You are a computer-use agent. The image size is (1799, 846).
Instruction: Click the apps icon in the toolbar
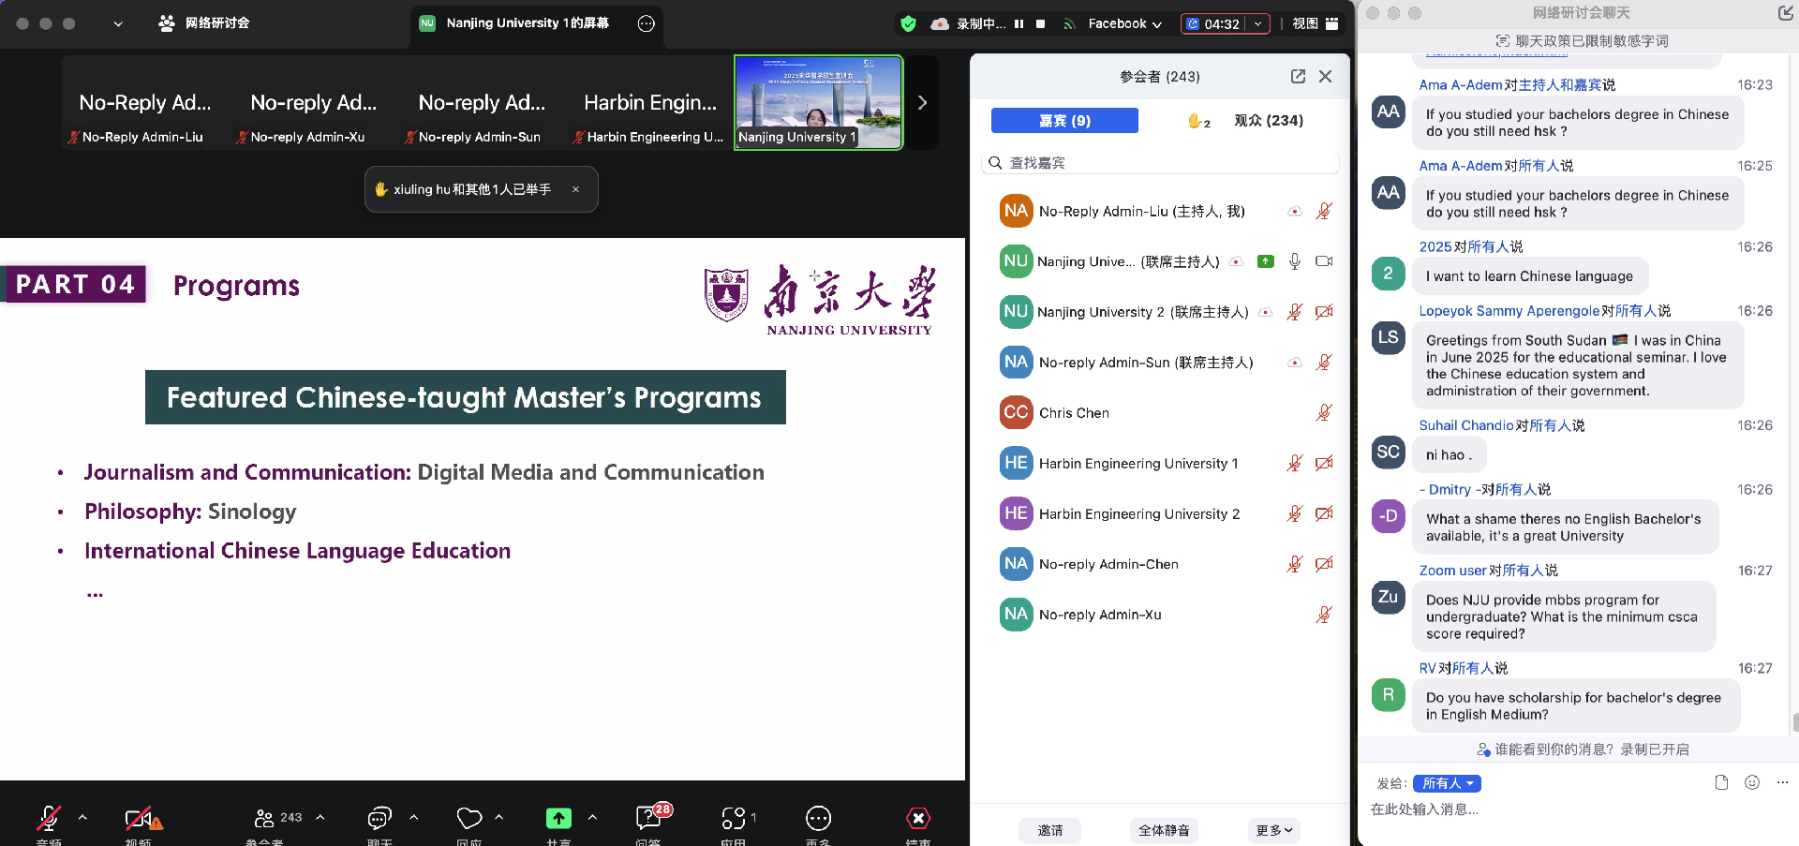[734, 818]
